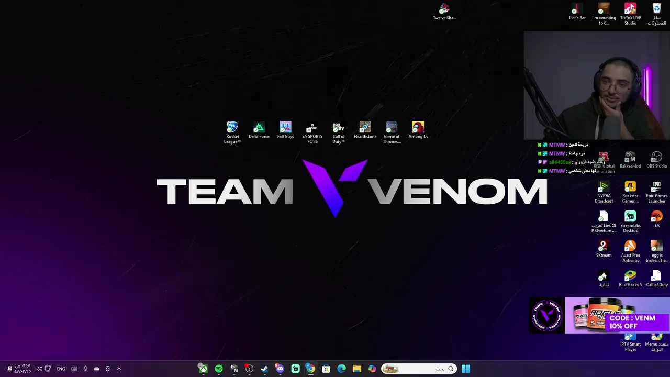
Task: Click the Team Venom round logo badge
Action: point(547,315)
